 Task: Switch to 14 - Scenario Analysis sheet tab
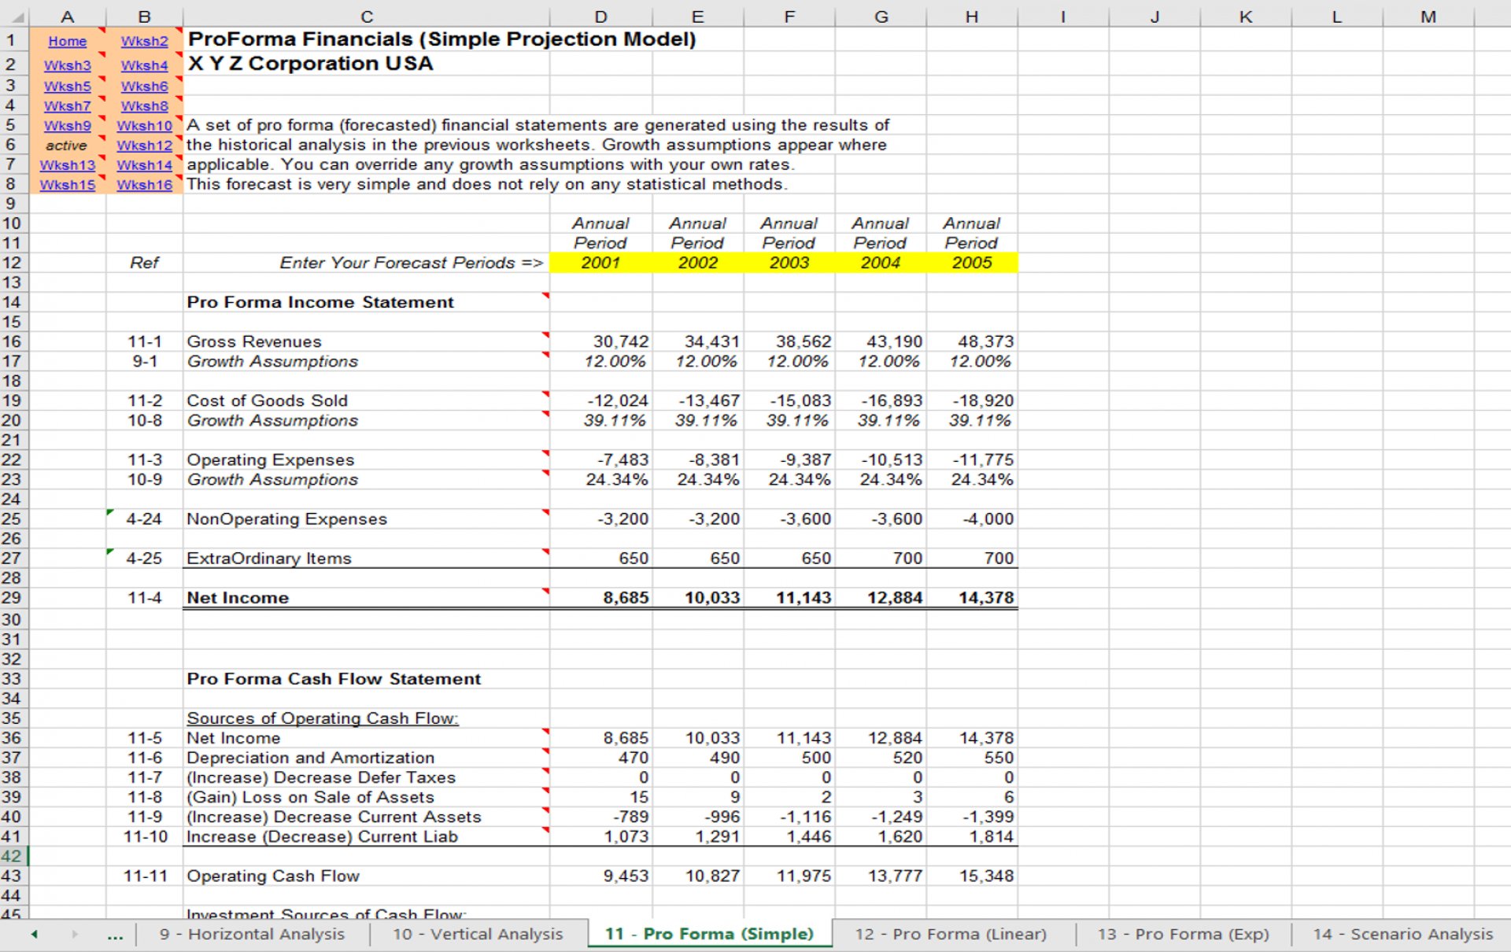(x=1402, y=934)
